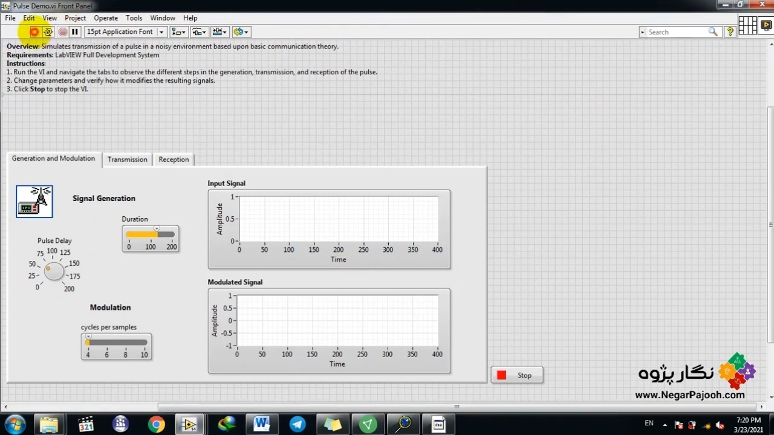Switch to the Transmission tab

click(127, 159)
